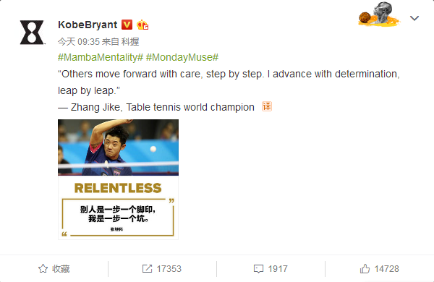Viewport: 434px width, 282px height.
Task: Click the orange V verified badge
Action: 127,25
